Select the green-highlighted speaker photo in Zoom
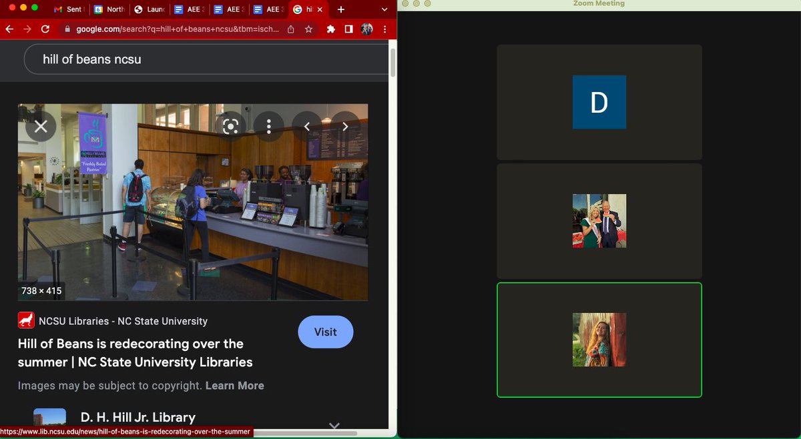The height and width of the screenshot is (439, 801). click(599, 340)
